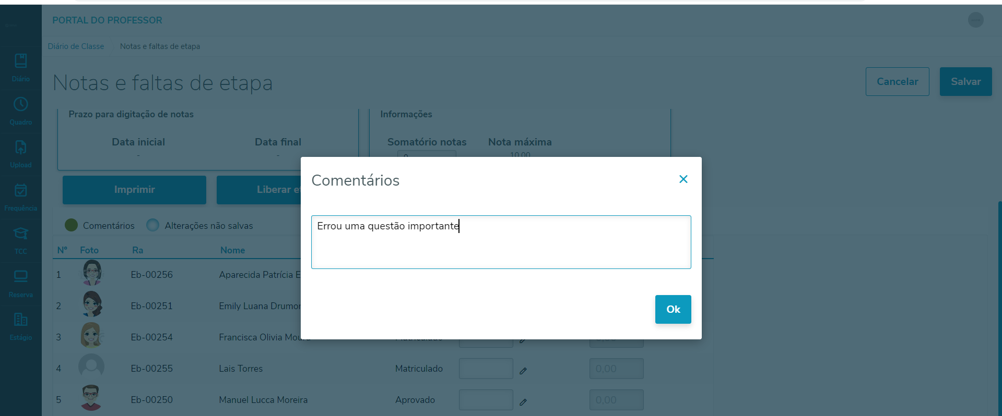Click Aparecida Patrícia's photo thumbnail
Viewport: 1002px width, 416px height.
pyautogui.click(x=92, y=273)
